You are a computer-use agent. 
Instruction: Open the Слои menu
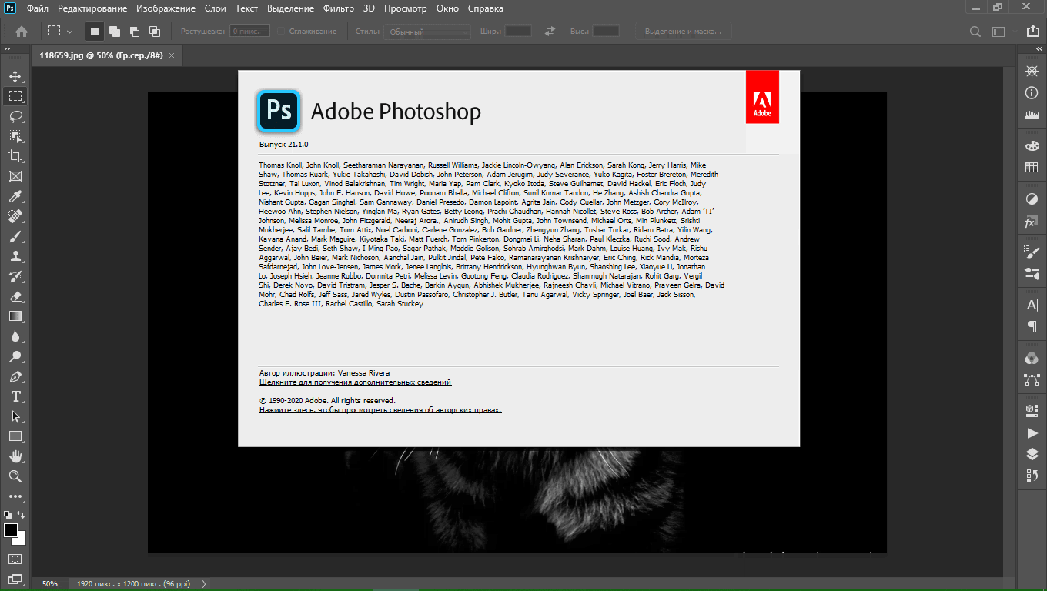pos(216,8)
